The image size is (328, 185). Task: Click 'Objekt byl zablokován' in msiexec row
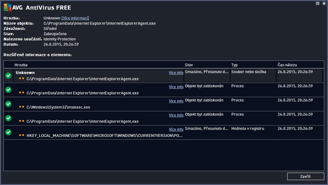(x=204, y=100)
